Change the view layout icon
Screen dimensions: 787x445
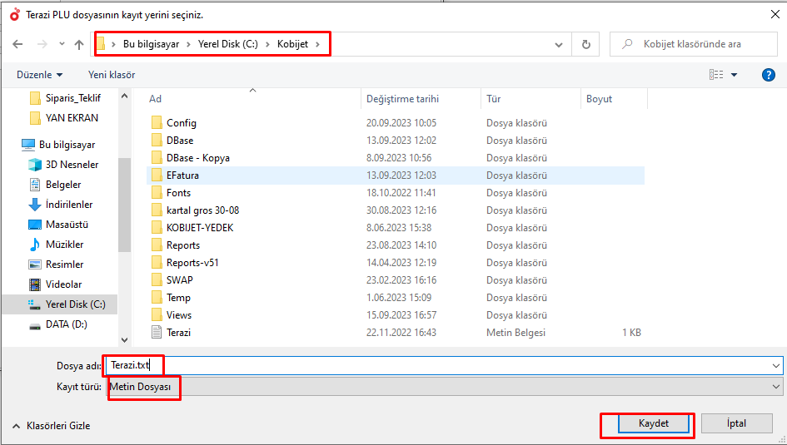point(716,75)
